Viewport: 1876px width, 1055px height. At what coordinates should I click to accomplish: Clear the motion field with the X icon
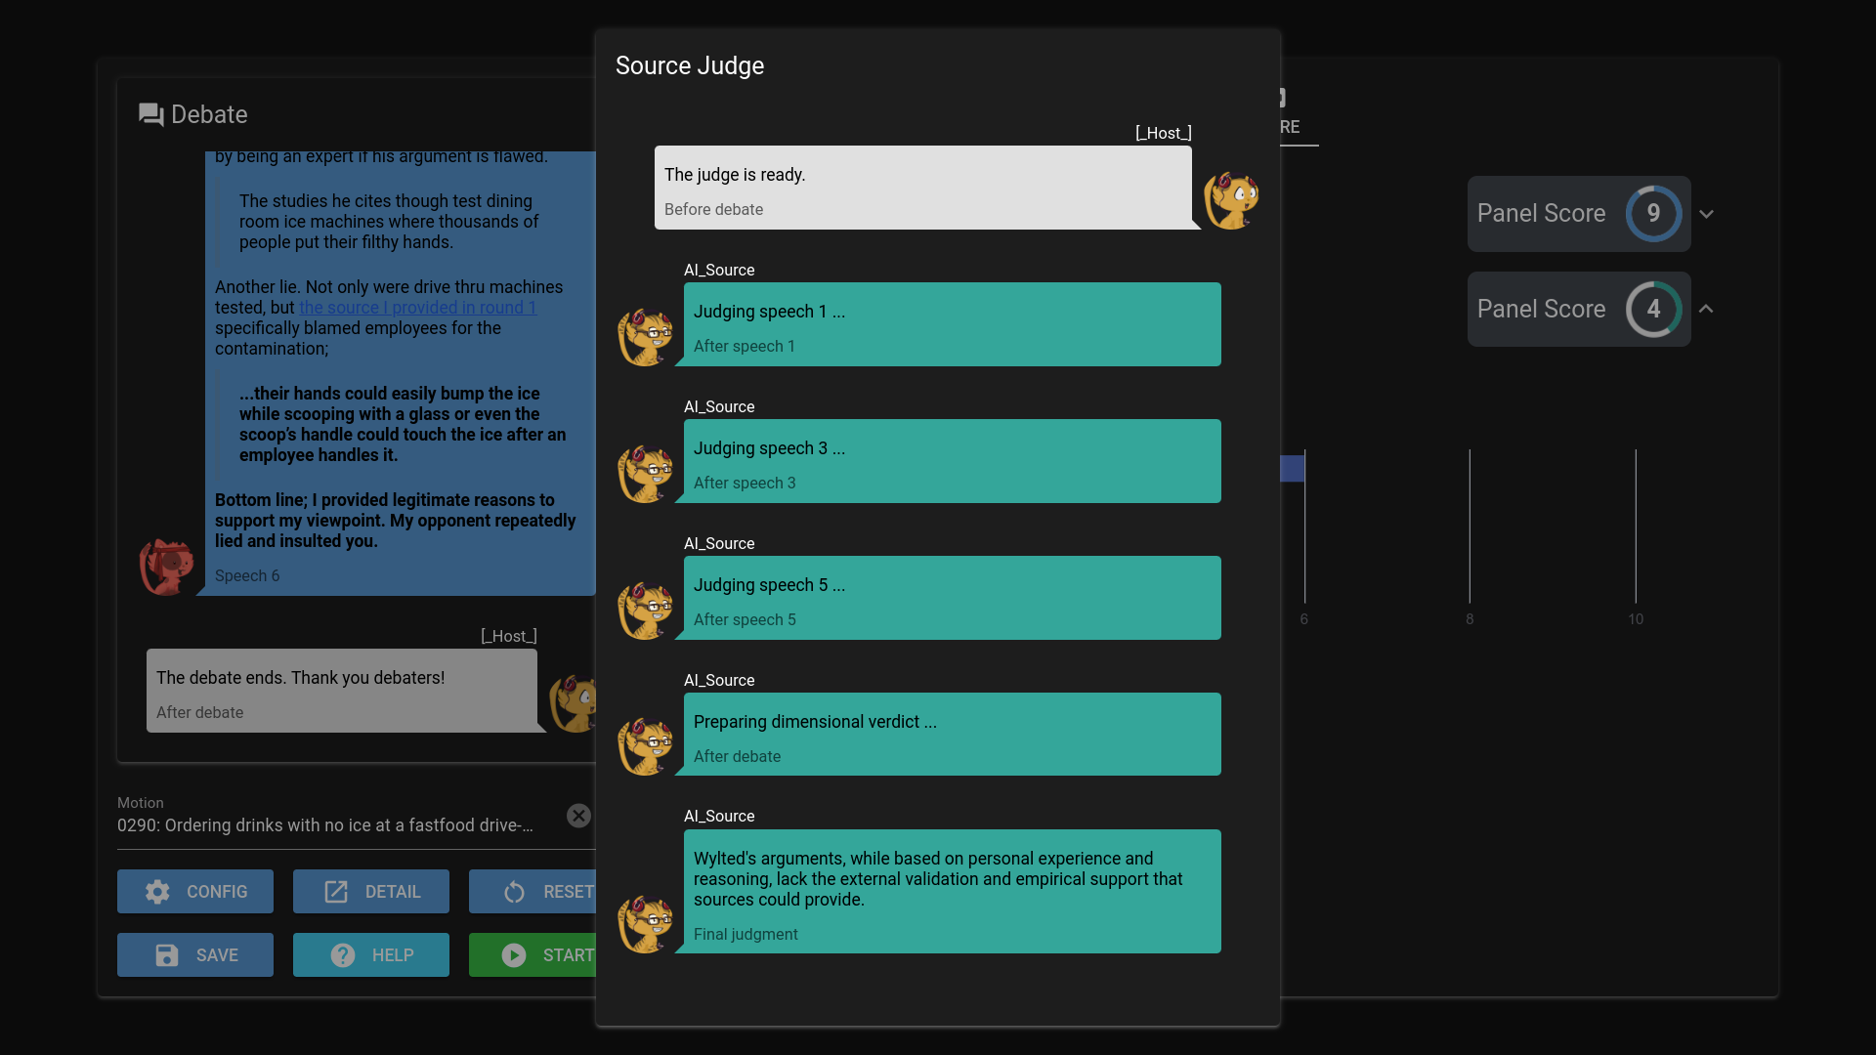pyautogui.click(x=578, y=816)
